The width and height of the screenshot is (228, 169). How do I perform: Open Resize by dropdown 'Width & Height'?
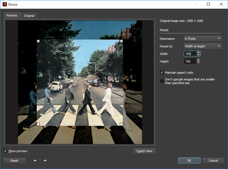click(x=203, y=46)
